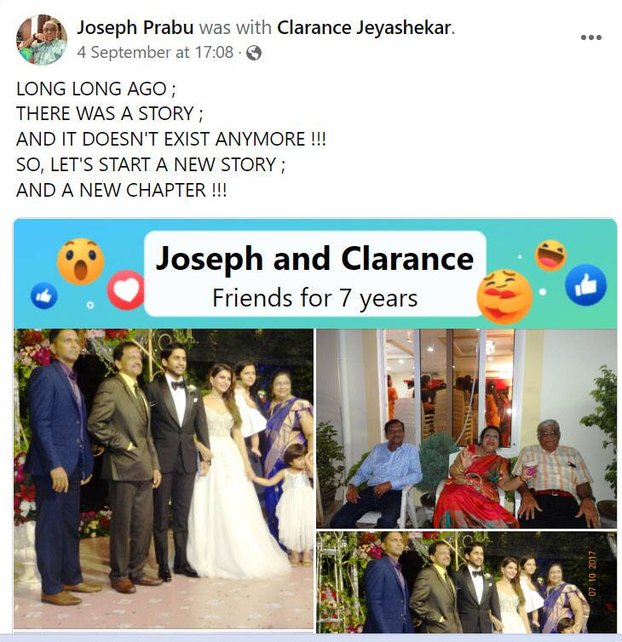Click the red heart reaction icon
Viewport: 622px width, 642px height.
[126, 289]
